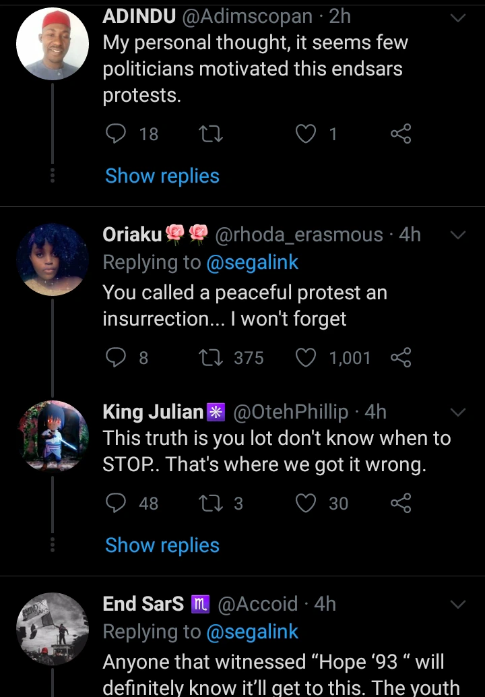
Task: Like King Julian's tweet with 30 likes
Action: tap(306, 503)
